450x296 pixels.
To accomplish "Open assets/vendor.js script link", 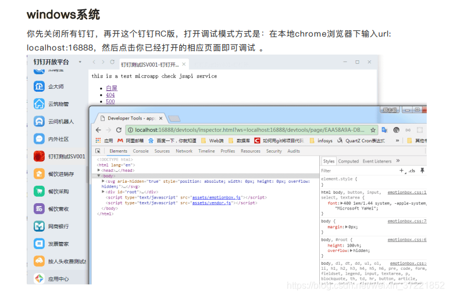I will 212,203.
